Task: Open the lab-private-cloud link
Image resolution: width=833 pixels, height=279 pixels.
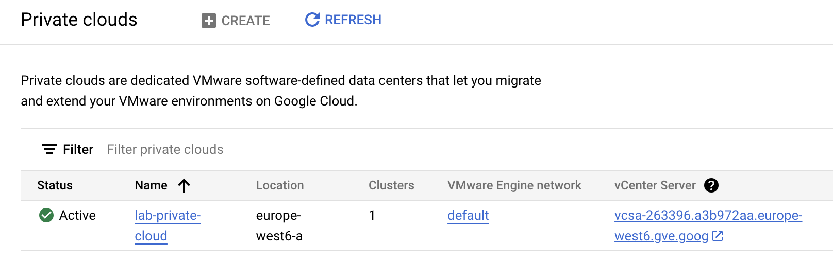Action: [168, 225]
